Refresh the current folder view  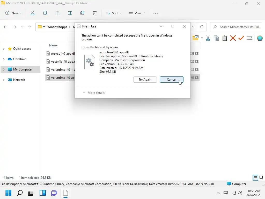(202, 27)
